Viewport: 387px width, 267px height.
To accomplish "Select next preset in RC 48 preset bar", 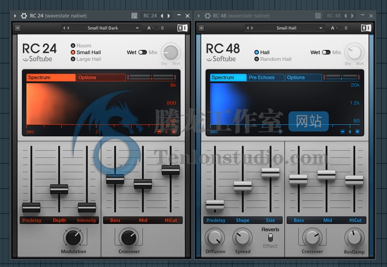I will (252, 28).
